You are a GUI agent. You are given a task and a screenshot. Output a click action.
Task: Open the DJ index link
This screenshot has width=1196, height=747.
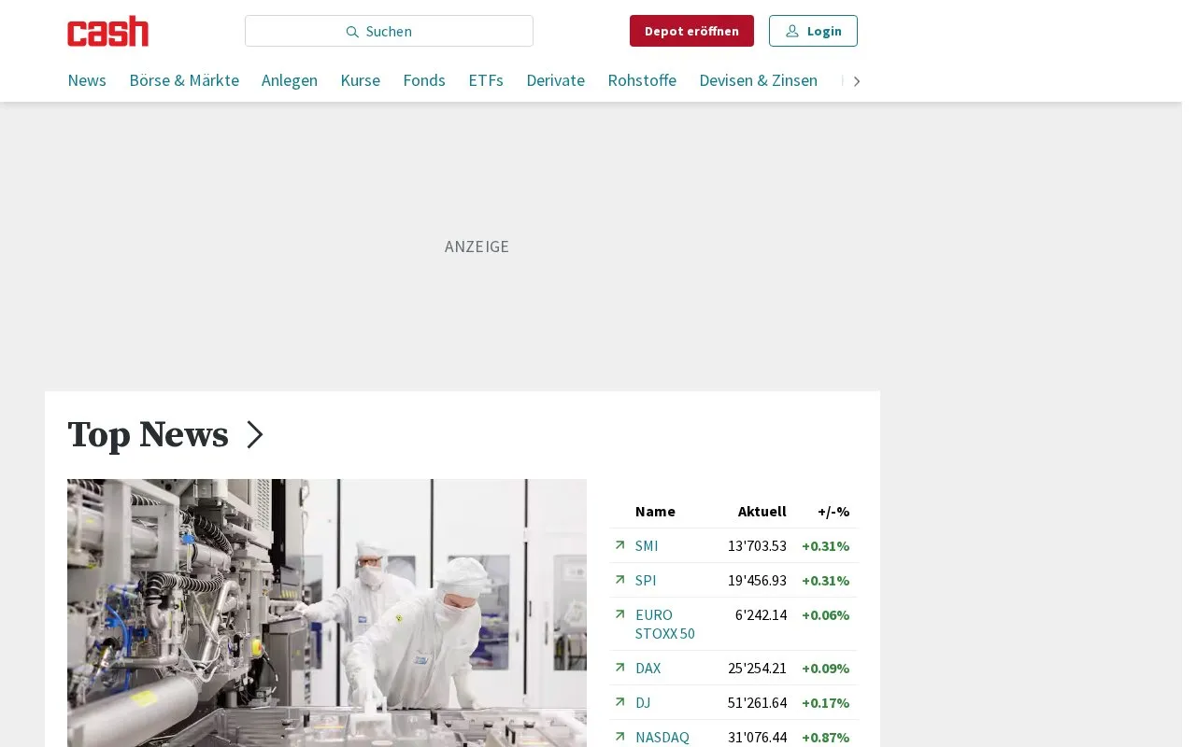point(643,702)
